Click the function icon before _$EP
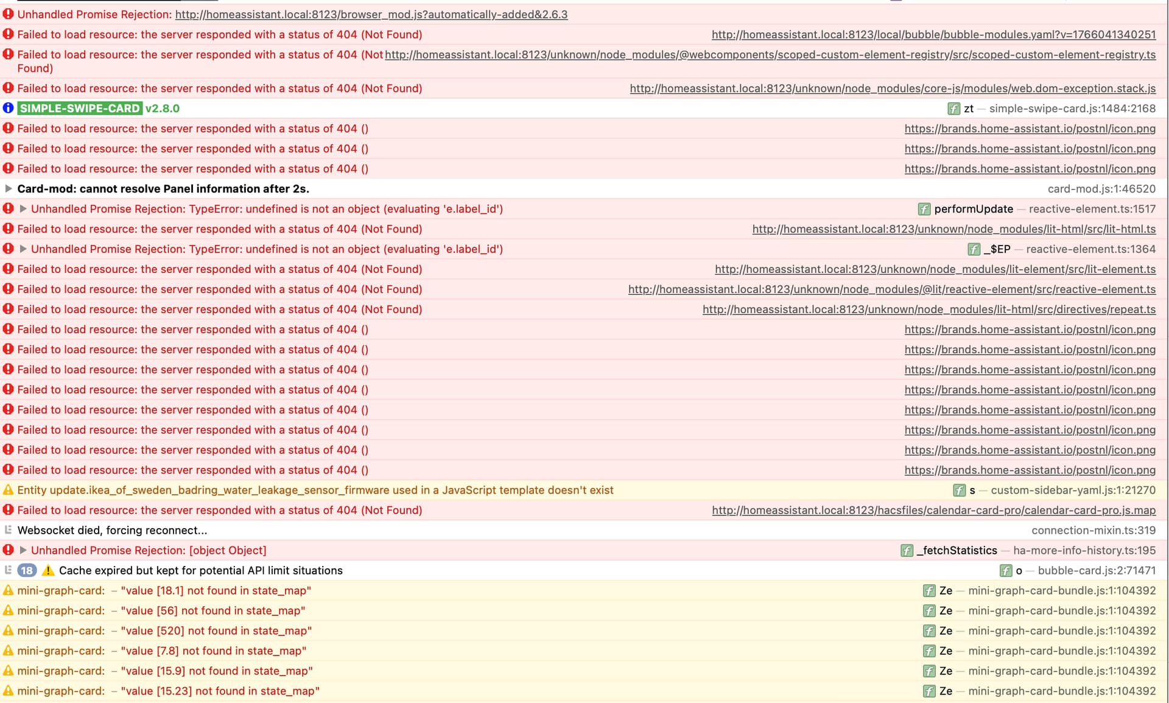Image resolution: width=1169 pixels, height=703 pixels. click(x=974, y=249)
